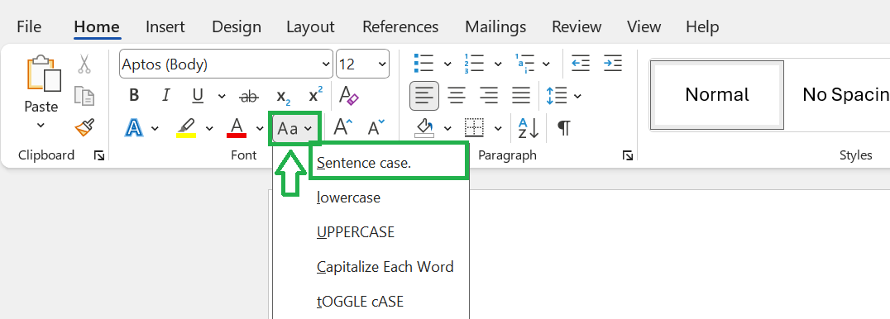Viewport: 890px width, 319px height.
Task: Click the Multilevel List icon
Action: (524, 64)
